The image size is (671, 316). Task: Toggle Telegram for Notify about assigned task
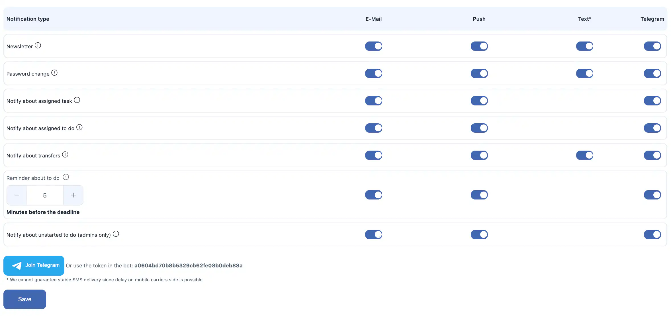pyautogui.click(x=652, y=101)
